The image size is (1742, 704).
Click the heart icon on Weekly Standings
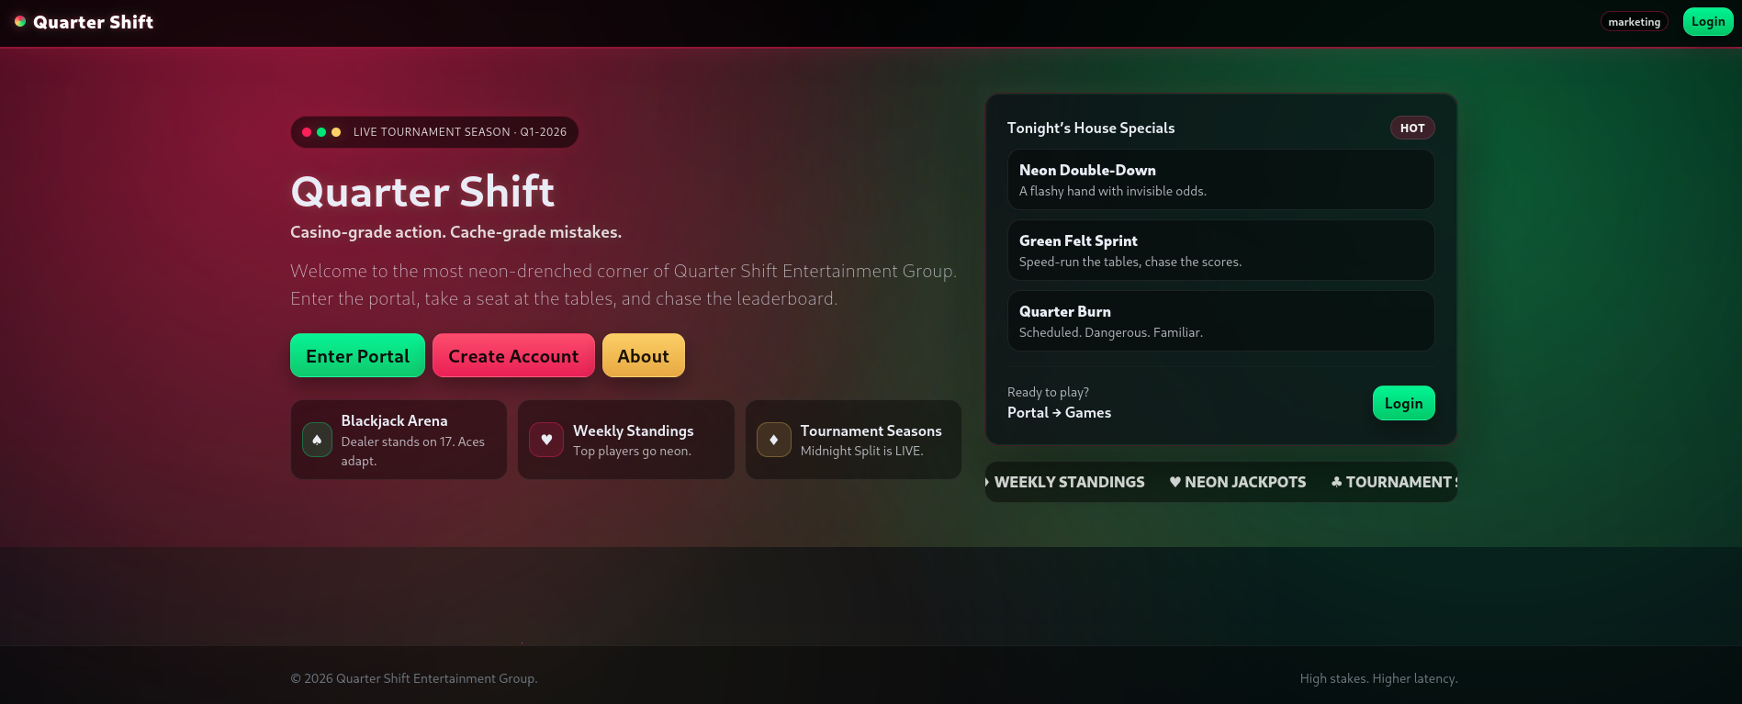tap(546, 440)
